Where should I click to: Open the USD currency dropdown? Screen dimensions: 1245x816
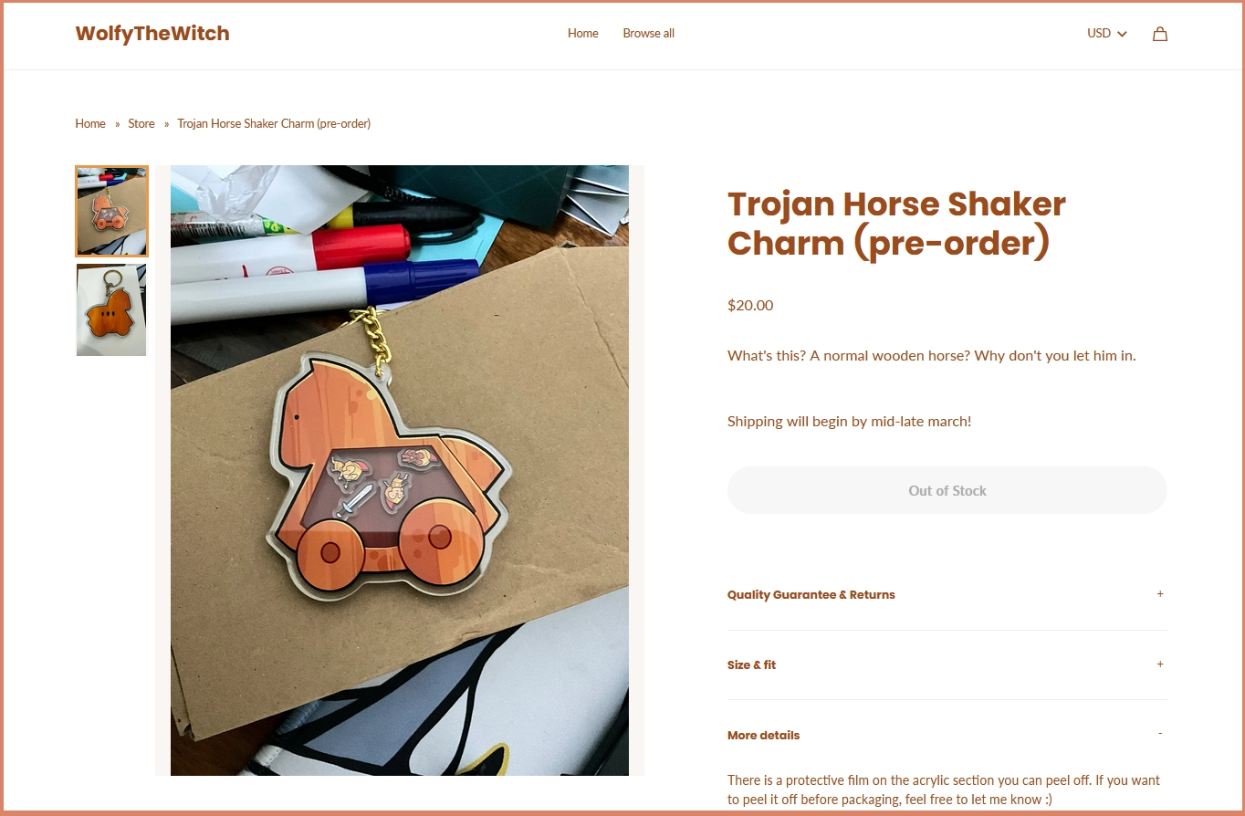click(1107, 34)
